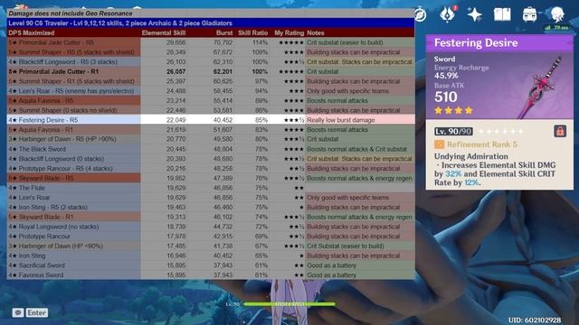Select the Favonius Sword row
The height and width of the screenshot is (325, 579).
click(x=211, y=274)
